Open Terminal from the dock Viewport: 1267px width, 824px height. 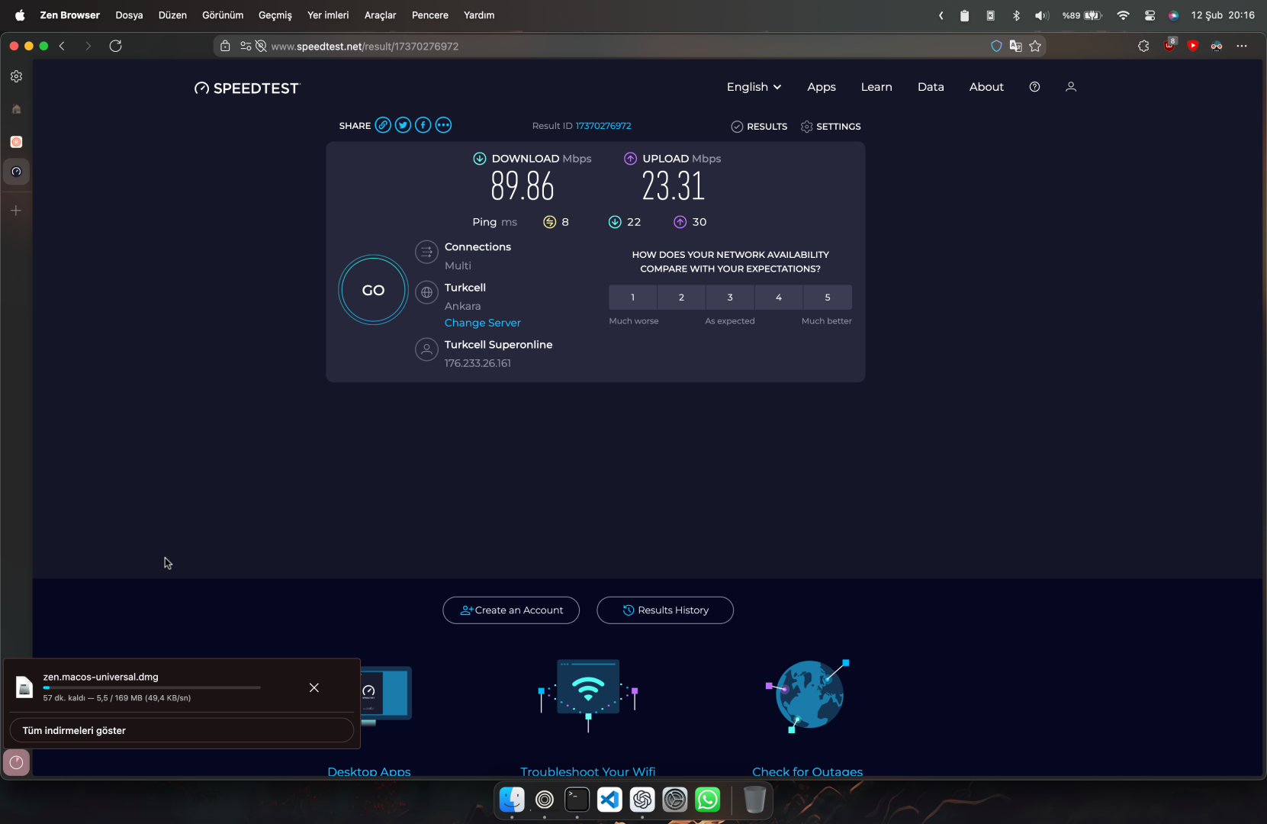(x=577, y=800)
